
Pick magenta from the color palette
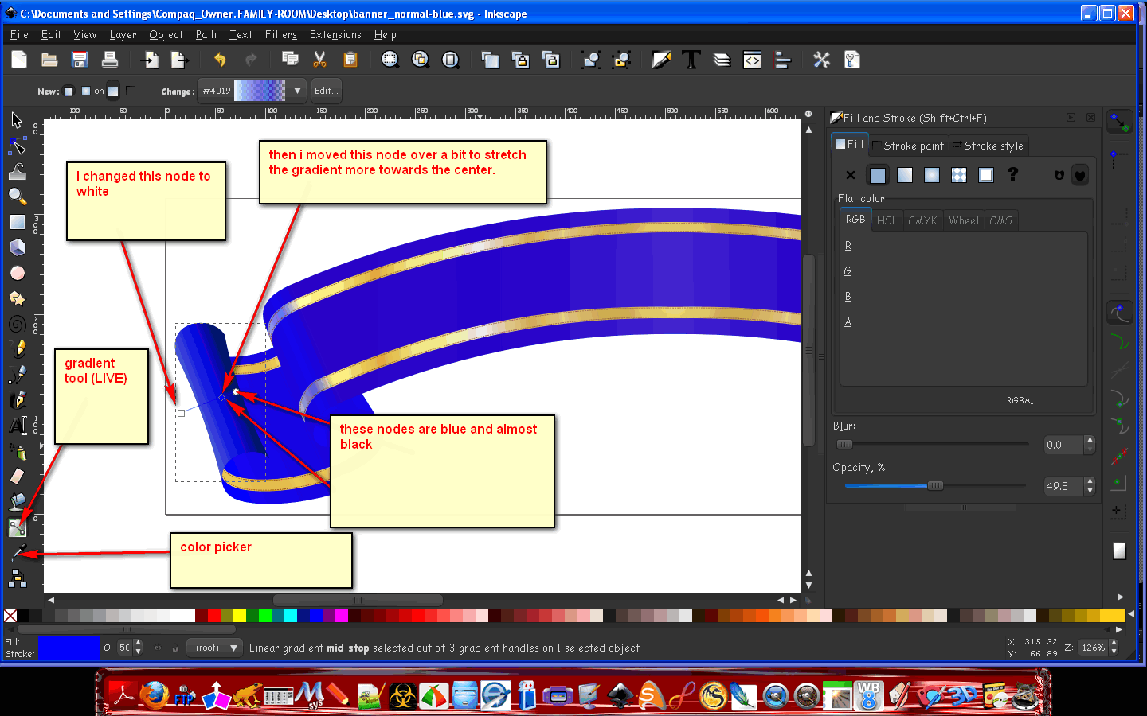pyautogui.click(x=342, y=616)
